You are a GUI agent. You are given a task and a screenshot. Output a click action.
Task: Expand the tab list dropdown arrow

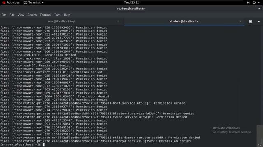[x=259, y=22]
